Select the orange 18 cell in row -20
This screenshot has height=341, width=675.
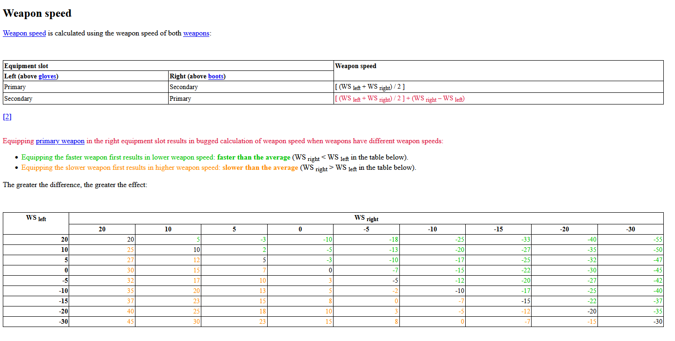click(x=234, y=311)
